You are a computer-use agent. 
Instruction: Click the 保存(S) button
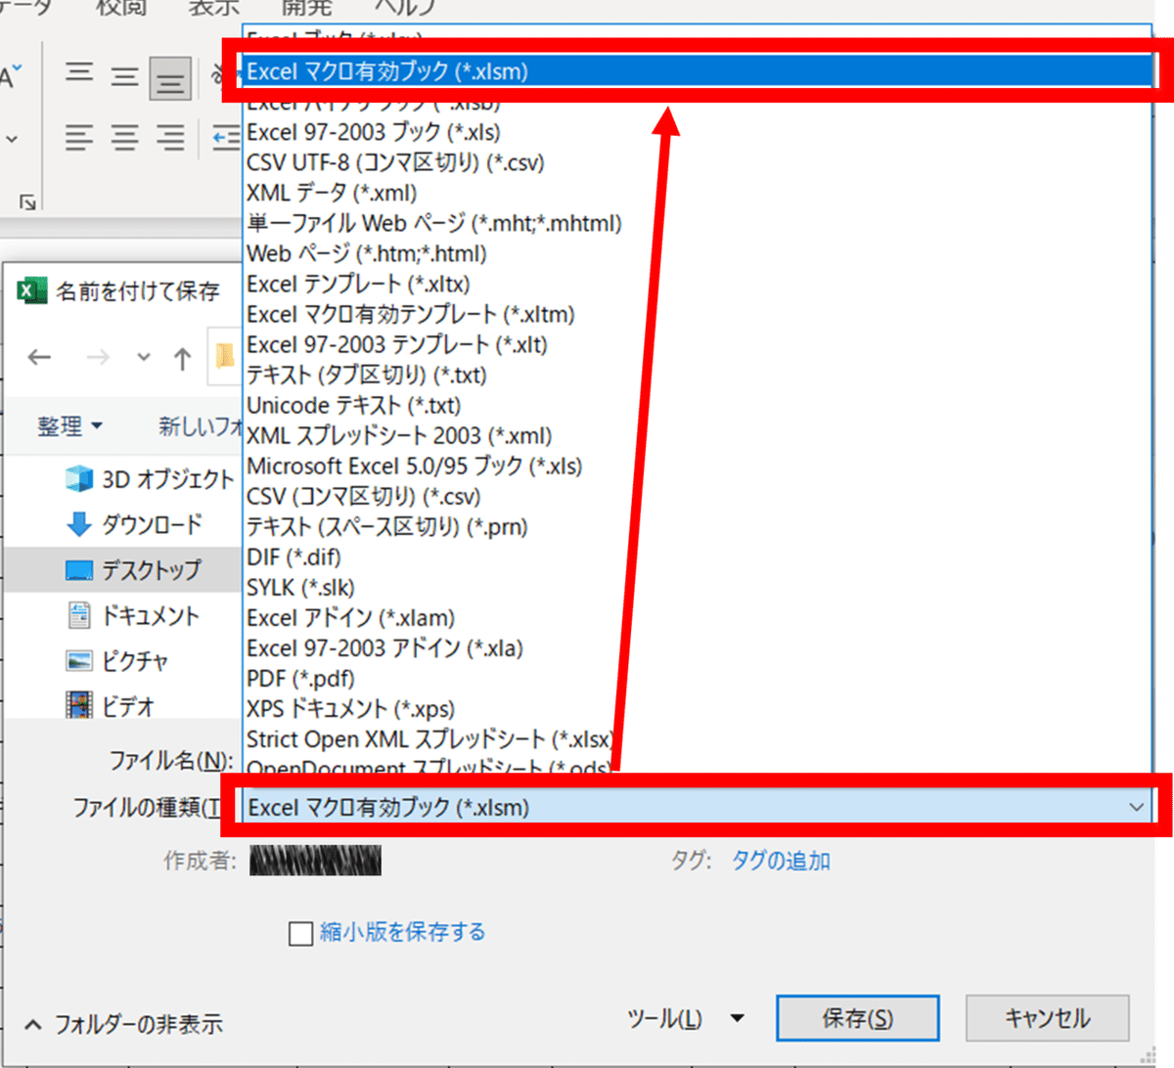coord(857,1018)
